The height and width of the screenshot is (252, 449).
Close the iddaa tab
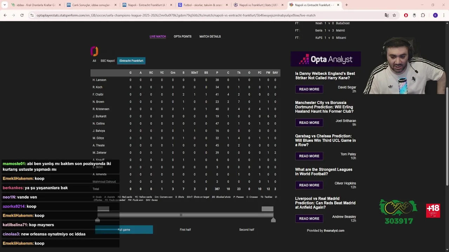[x=60, y=5]
